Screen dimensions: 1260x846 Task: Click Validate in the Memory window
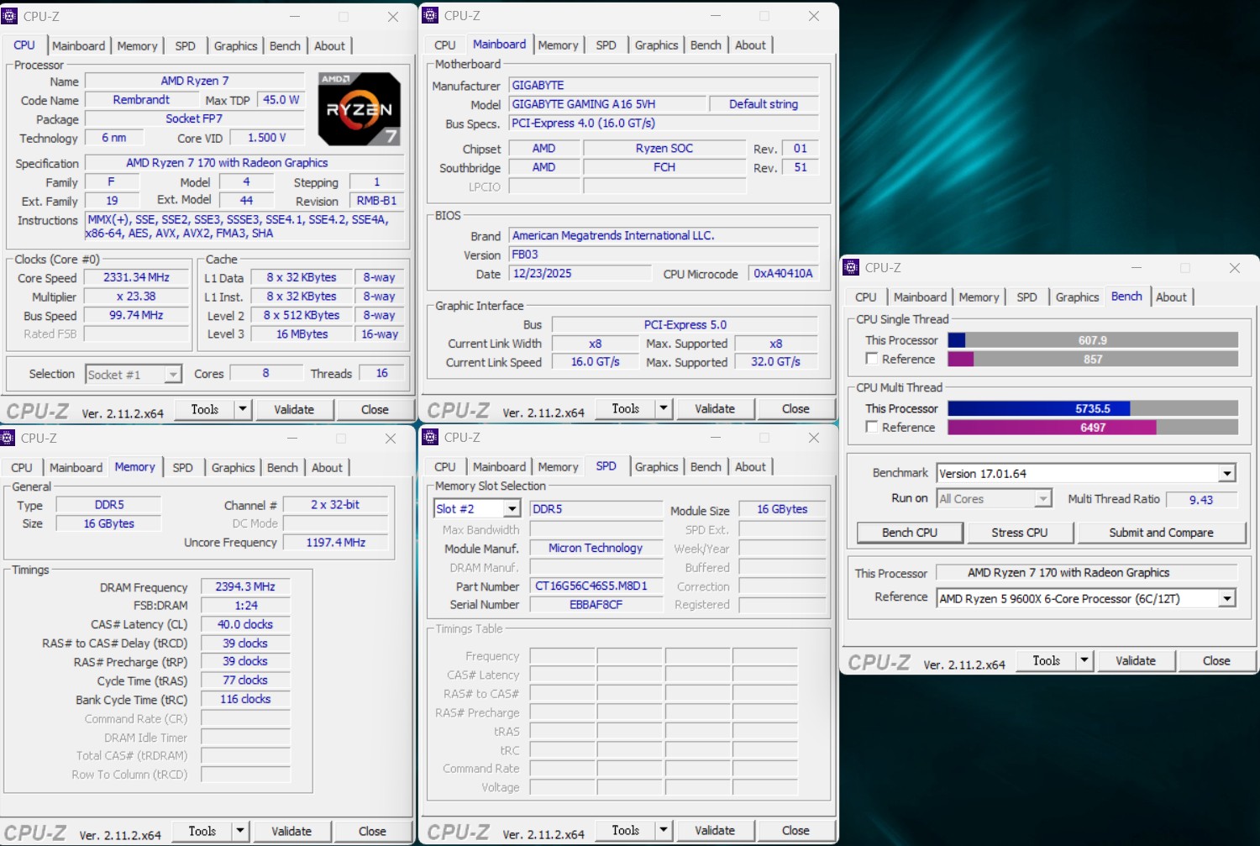[x=291, y=831]
